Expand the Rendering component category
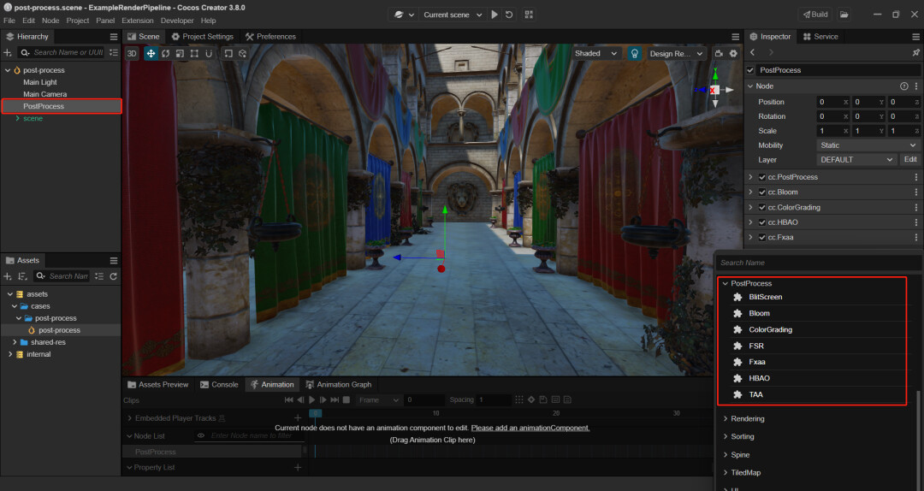This screenshot has height=491, width=924. [748, 419]
